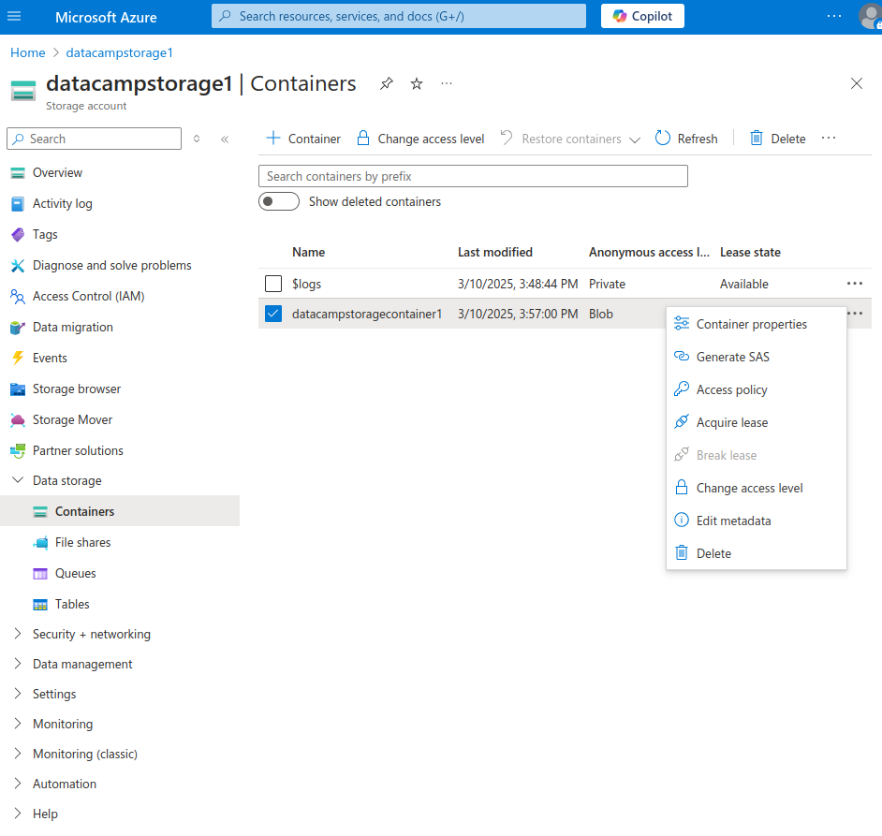882x836 pixels.
Task: Toggle Show deleted containers switch
Action: (x=279, y=201)
